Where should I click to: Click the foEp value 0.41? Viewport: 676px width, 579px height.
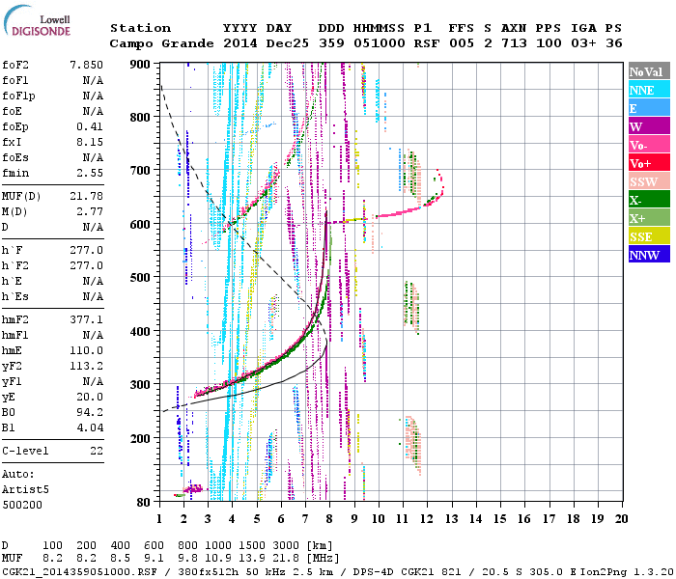(x=90, y=126)
